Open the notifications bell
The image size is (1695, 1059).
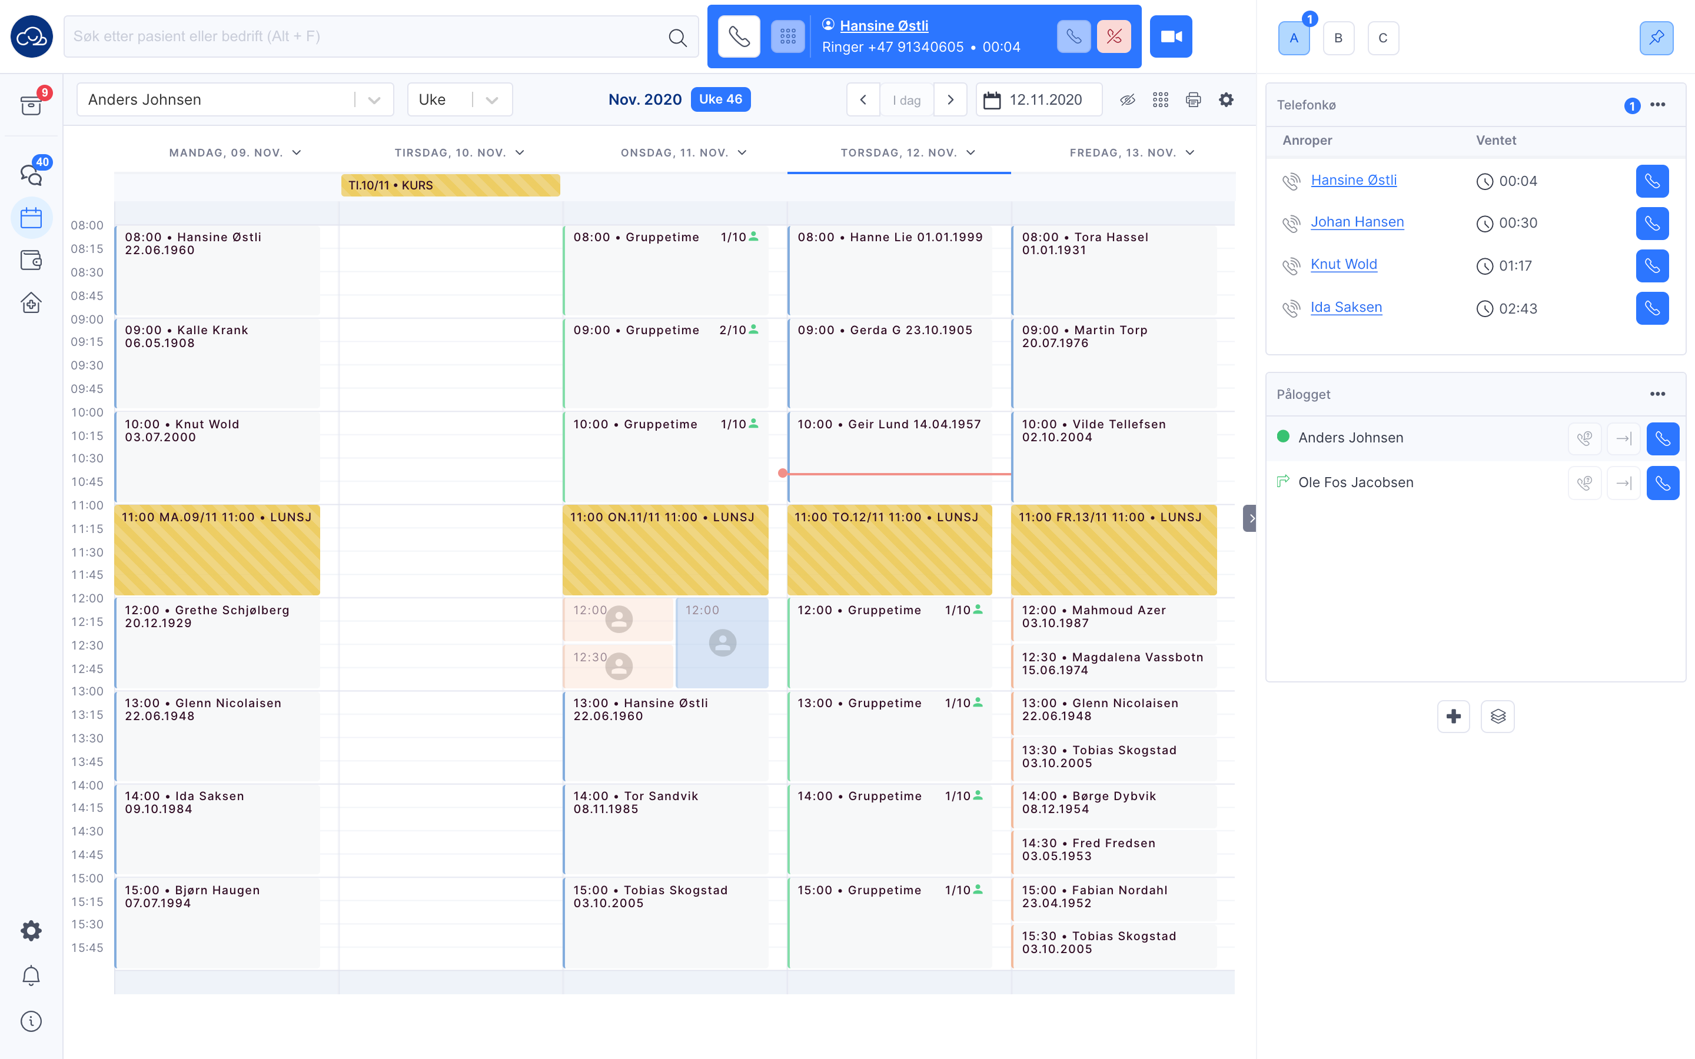(32, 975)
